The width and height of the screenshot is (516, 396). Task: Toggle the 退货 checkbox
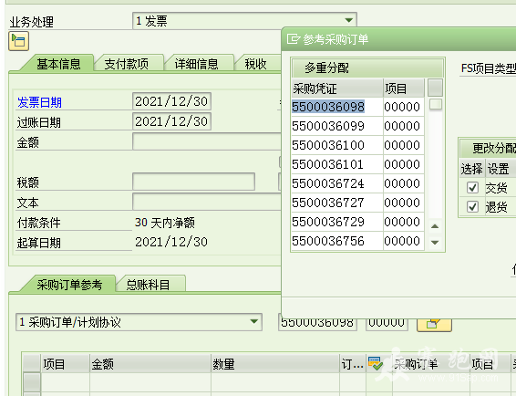(472, 207)
